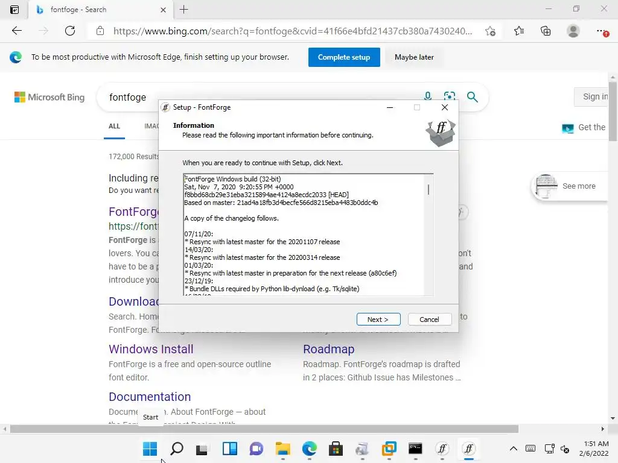The image size is (618, 463).
Task: Open the command prompt taskbar icon
Action: (415, 449)
